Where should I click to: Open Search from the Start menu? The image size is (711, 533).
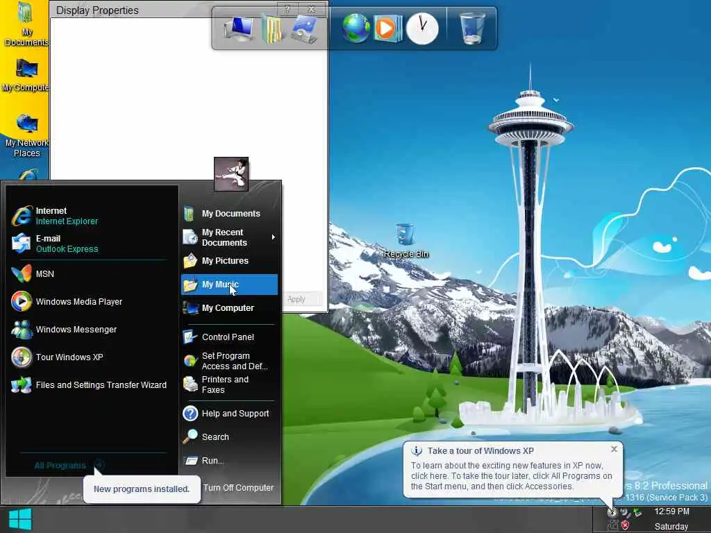[x=229, y=437]
